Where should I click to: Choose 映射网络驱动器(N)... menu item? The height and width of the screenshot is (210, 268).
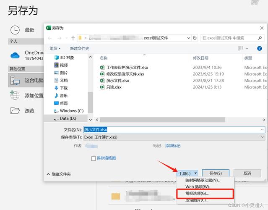[x=203, y=180]
